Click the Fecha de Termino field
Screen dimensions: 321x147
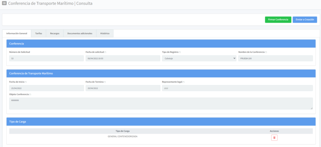click(x=123, y=88)
